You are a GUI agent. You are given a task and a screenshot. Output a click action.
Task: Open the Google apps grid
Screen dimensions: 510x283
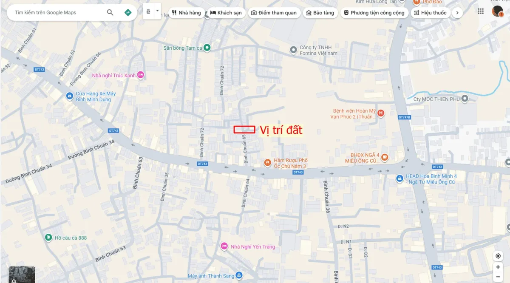(x=481, y=11)
